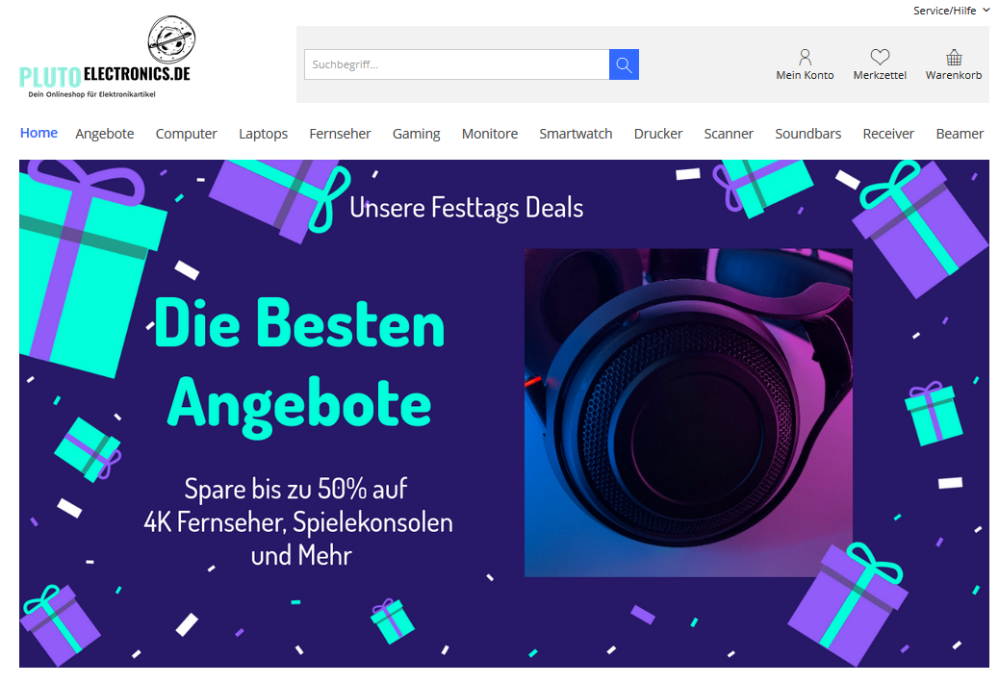Select the Monitore menu item
999x684 pixels.
489,134
